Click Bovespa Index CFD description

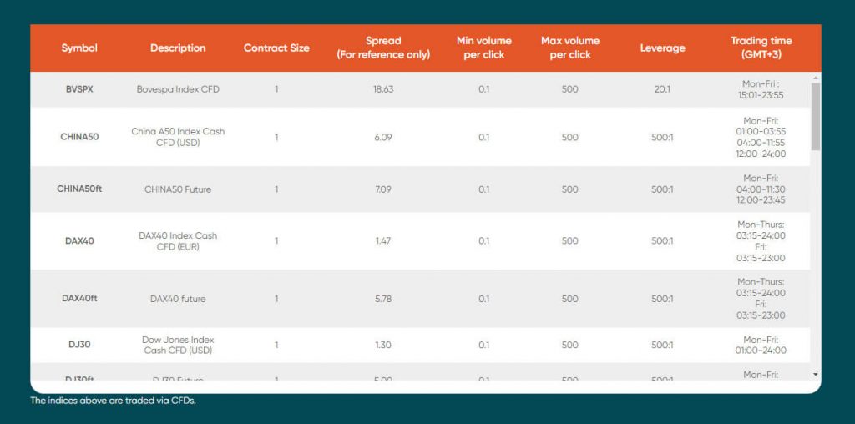[178, 89]
